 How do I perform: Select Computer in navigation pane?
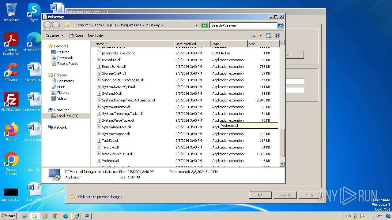61,110
